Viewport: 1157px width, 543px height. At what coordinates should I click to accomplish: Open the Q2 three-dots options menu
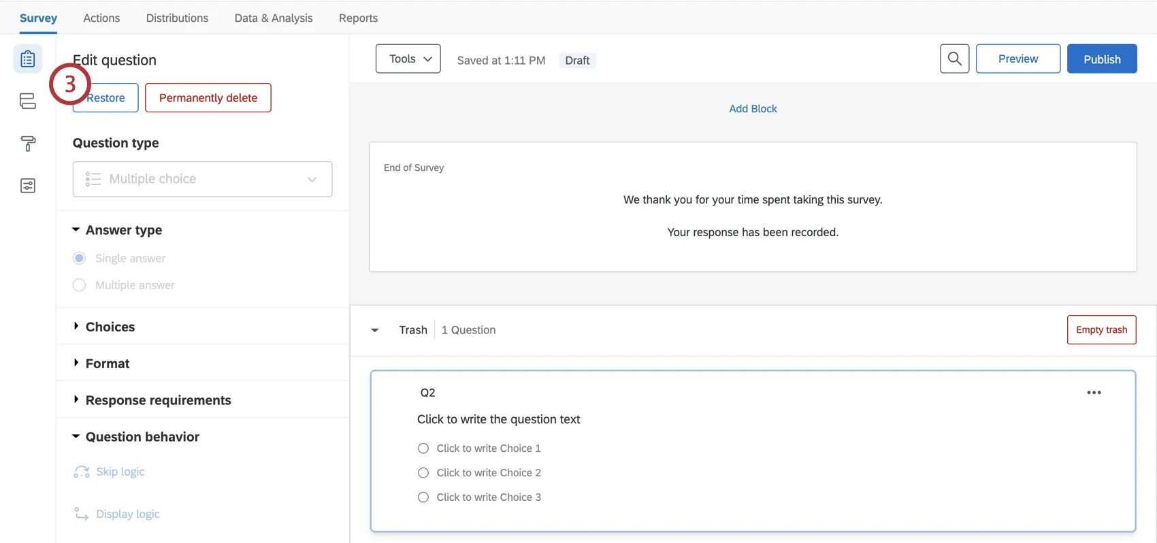1094,393
